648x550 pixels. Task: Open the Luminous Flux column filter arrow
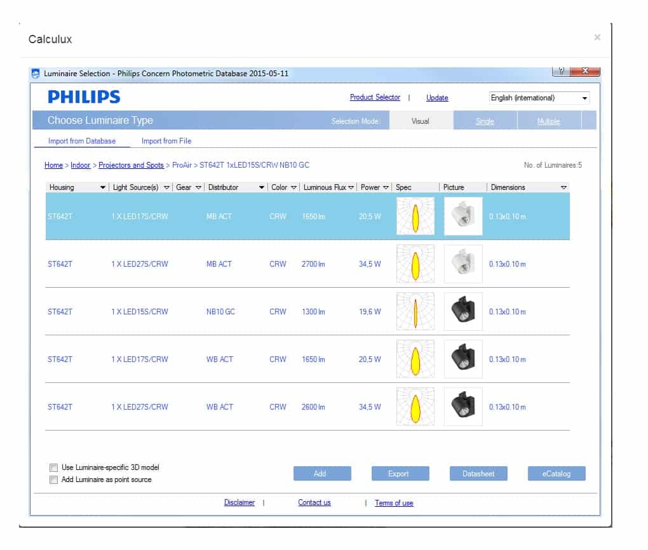click(351, 187)
